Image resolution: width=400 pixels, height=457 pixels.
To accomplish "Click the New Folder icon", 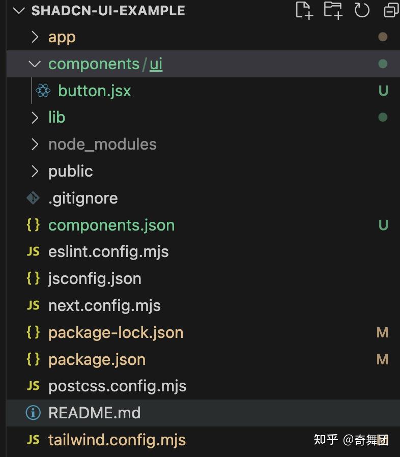I will (x=333, y=10).
